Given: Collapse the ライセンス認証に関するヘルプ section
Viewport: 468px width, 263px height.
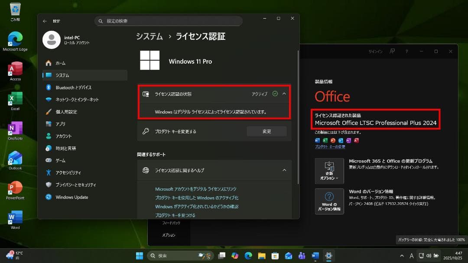Looking at the screenshot, I should [284, 170].
